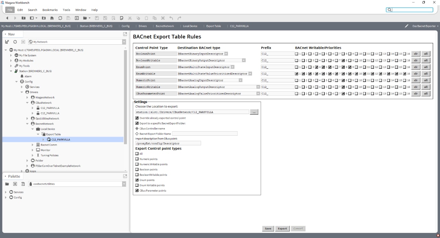Open the My Network dropdown in Nav
Image resolution: width=440 pixels, height=238 pixels.
pyautogui.click(x=124, y=42)
